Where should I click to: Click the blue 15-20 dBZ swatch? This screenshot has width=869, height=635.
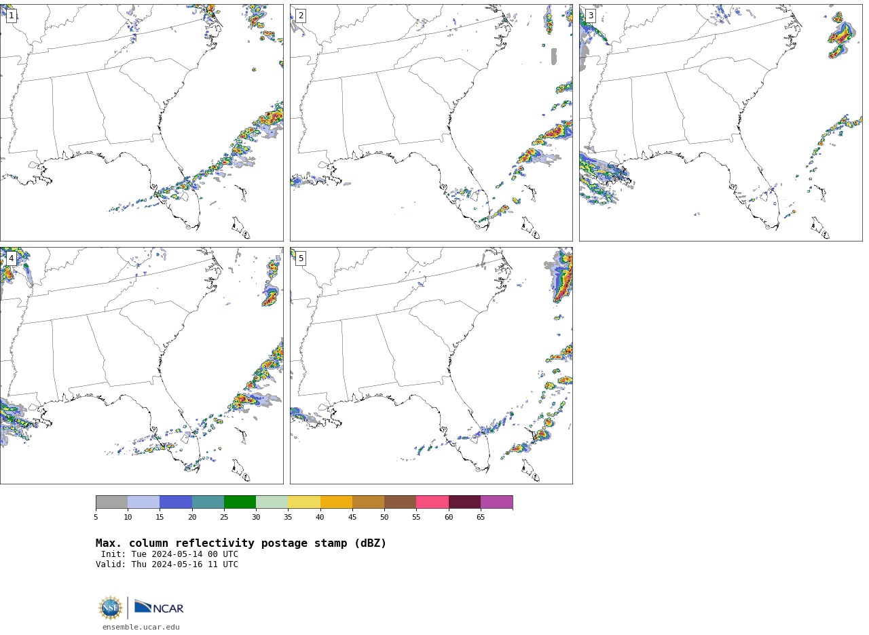pos(176,502)
